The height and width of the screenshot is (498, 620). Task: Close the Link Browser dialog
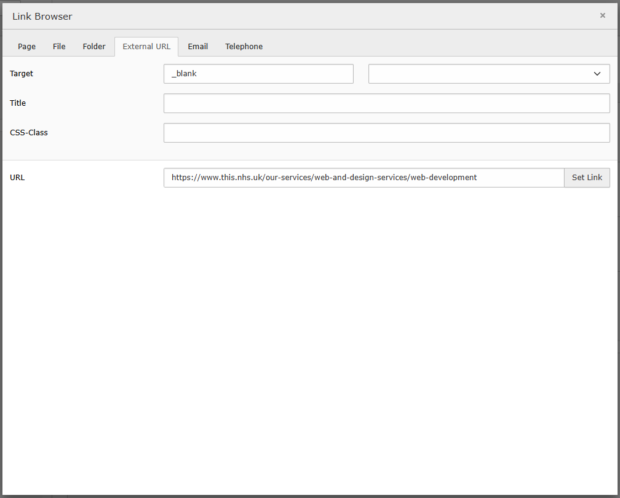tap(602, 15)
